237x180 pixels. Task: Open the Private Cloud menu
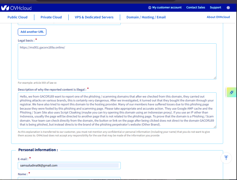tap(51, 17)
